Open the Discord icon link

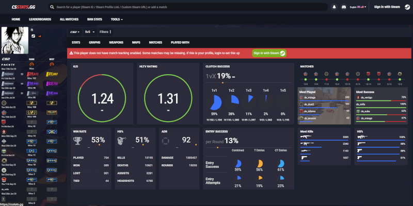click(343, 7)
